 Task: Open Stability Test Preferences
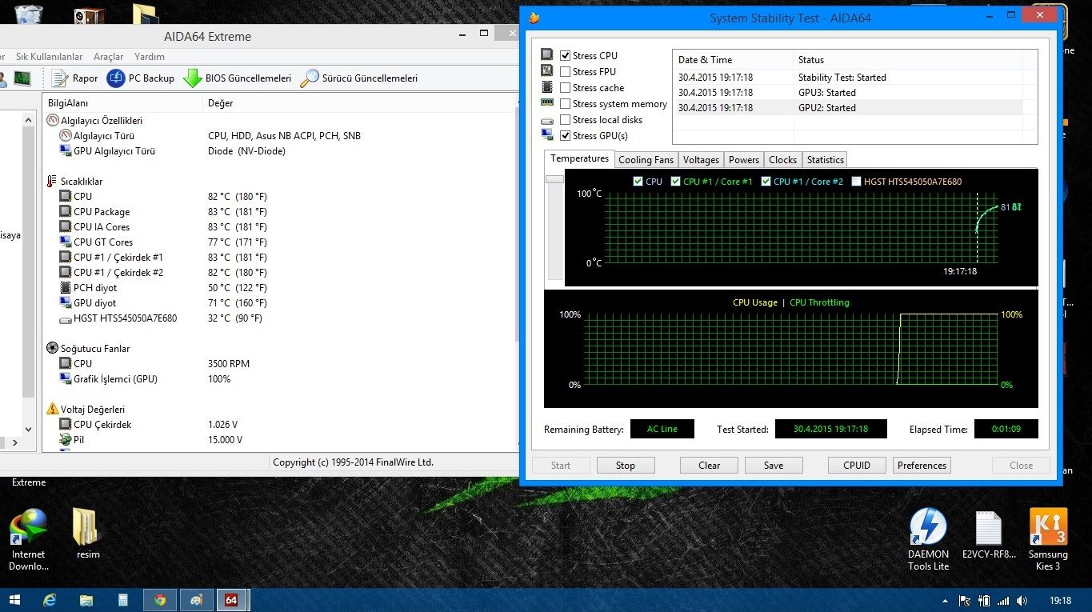(922, 466)
